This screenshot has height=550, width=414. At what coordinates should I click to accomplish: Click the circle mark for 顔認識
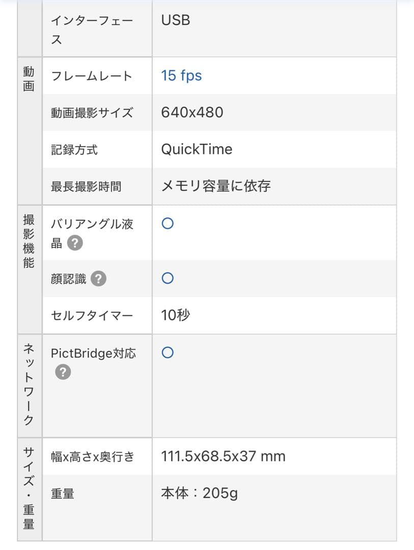(168, 278)
